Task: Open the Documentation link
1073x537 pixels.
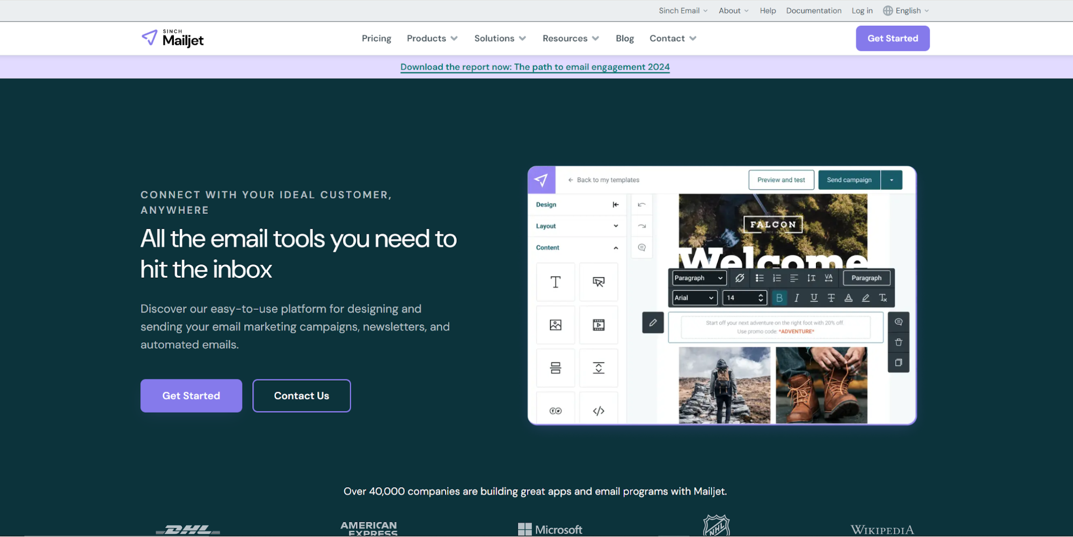Action: tap(814, 11)
